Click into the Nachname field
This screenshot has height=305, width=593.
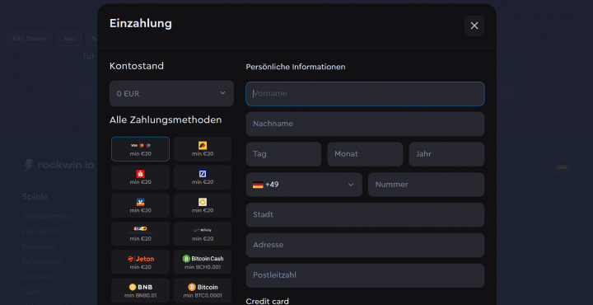click(x=365, y=124)
